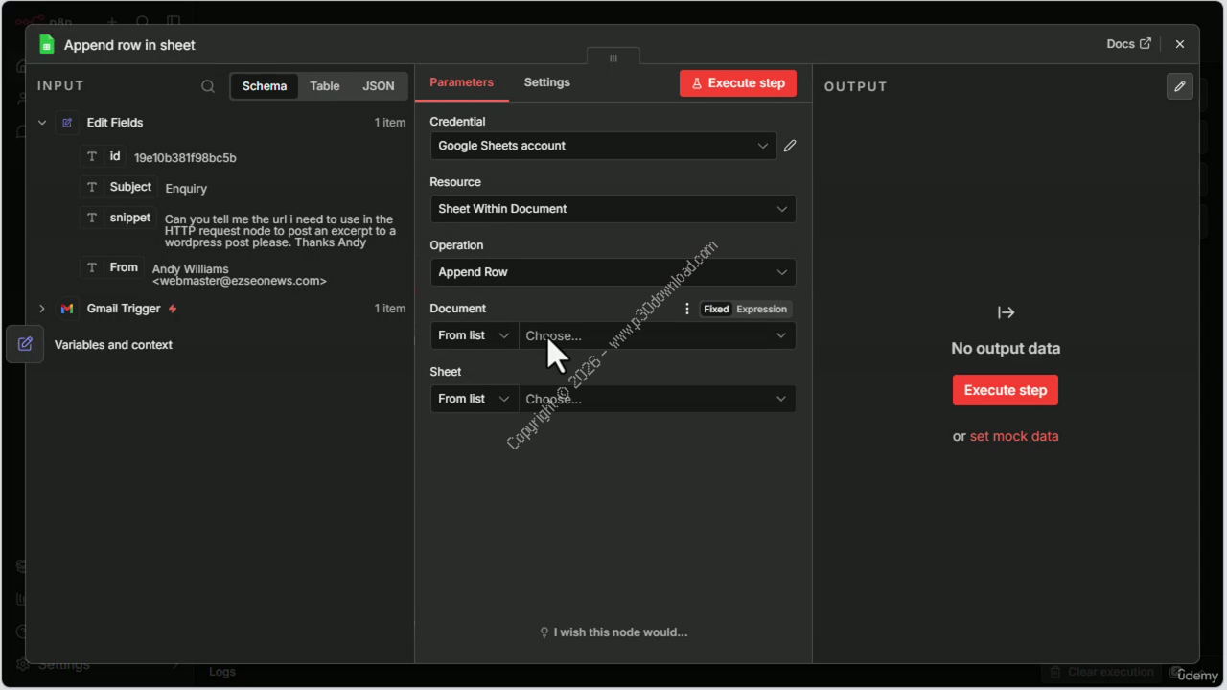Click Clear execution in background window
1227x690 pixels.
(x=1100, y=672)
